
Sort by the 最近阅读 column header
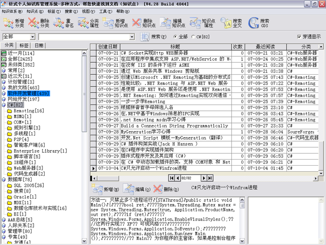tap(266, 47)
